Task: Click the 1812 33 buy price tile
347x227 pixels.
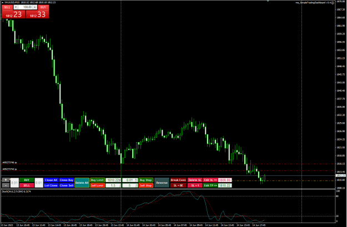Action: pyautogui.click(x=37, y=14)
